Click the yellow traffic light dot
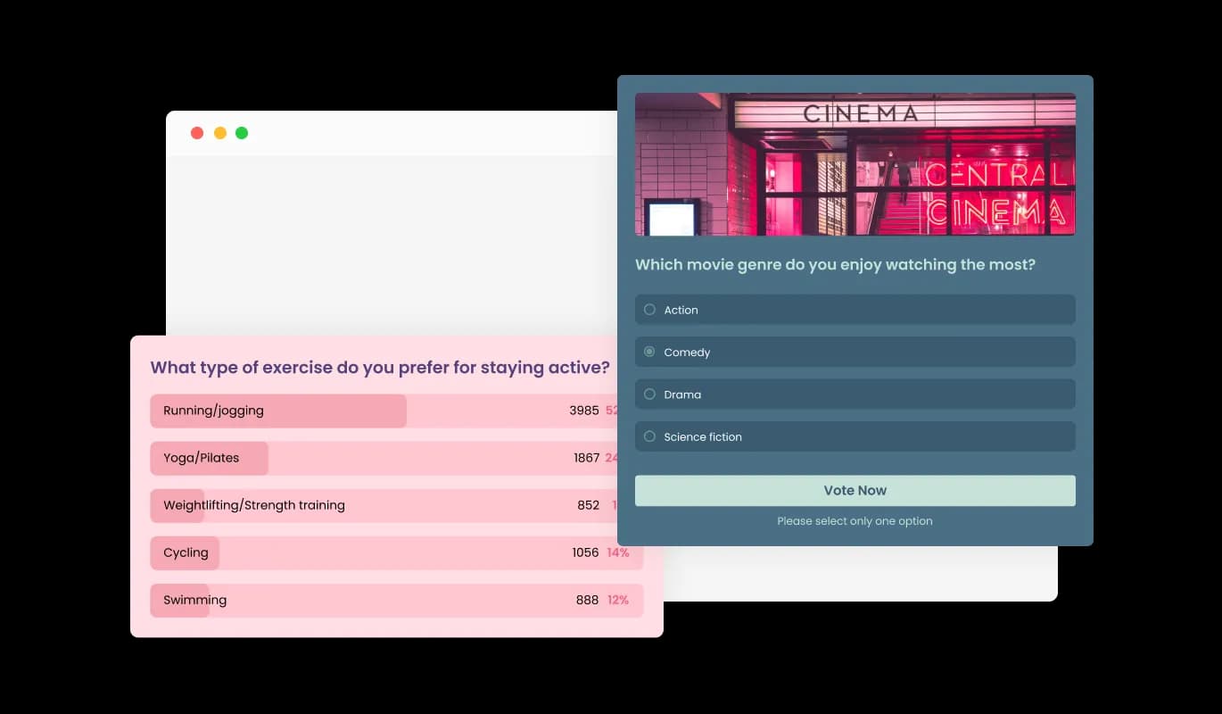This screenshot has width=1222, height=714. pos(219,132)
